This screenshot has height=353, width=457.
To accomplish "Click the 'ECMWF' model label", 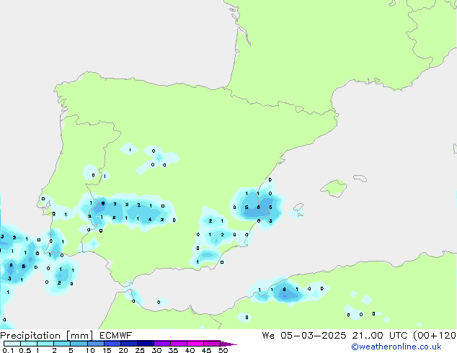I will click(x=116, y=336).
